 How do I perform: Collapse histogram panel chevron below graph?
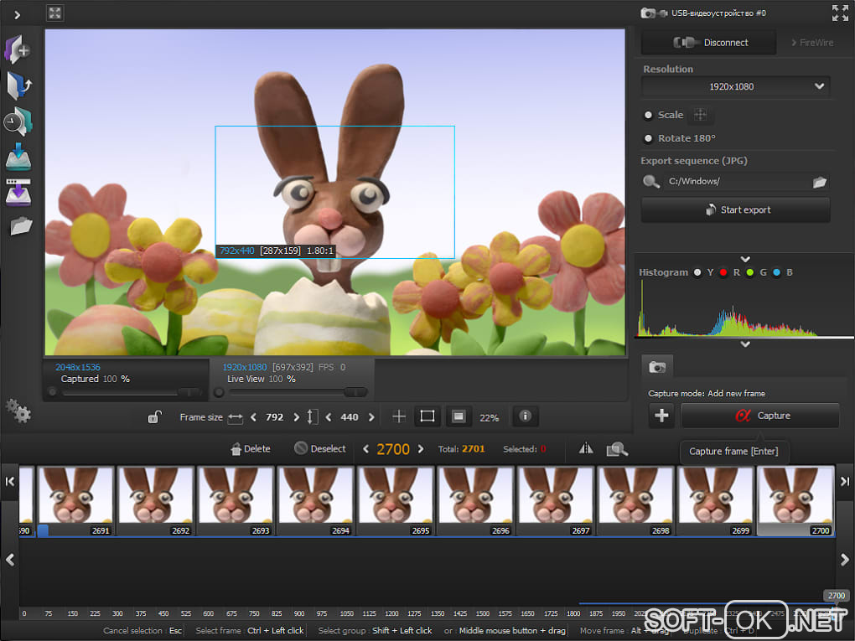(745, 344)
